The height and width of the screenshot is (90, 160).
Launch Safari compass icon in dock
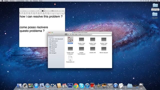click(x=47, y=86)
